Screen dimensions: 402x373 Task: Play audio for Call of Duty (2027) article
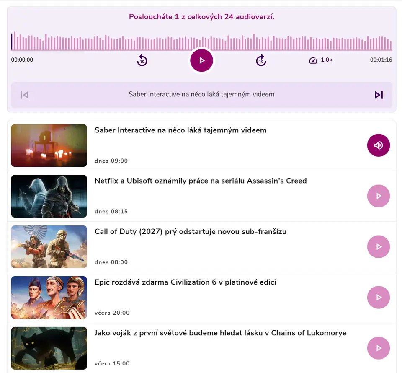click(x=378, y=247)
